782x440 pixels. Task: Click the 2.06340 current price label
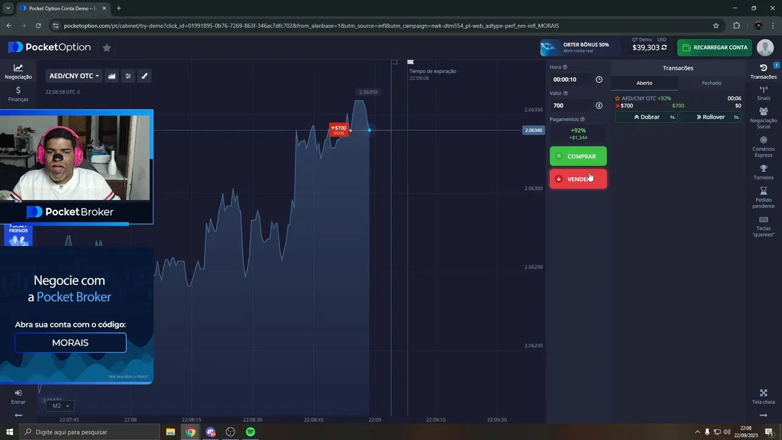point(533,130)
